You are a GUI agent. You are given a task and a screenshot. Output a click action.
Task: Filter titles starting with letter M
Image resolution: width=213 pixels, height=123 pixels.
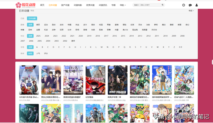[x=102, y=47]
